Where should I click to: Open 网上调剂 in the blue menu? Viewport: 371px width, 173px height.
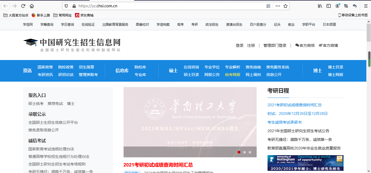[253, 75]
